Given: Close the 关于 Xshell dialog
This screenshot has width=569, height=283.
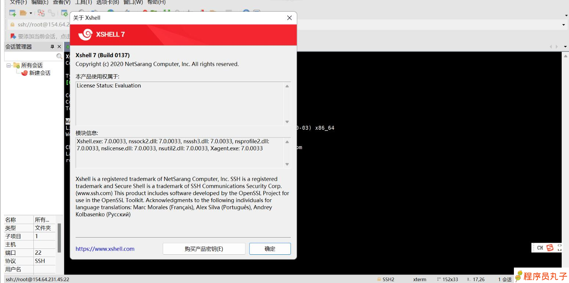Looking at the screenshot, I should tap(289, 18).
